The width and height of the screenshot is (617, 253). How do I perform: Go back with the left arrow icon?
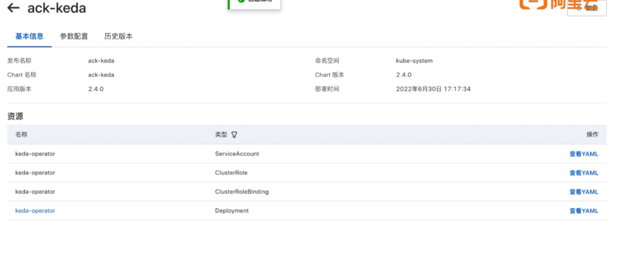pyautogui.click(x=13, y=8)
